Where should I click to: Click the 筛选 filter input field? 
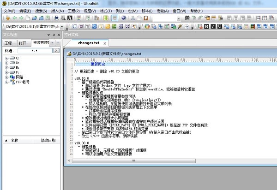click(34, 50)
